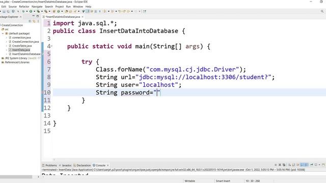The height and width of the screenshot is (183, 326).
Task: Click the Pin Editor icon in toolbar
Action: point(145,11)
